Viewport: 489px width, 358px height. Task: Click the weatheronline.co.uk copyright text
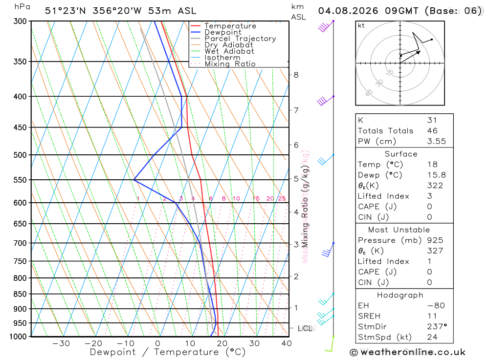(x=408, y=353)
